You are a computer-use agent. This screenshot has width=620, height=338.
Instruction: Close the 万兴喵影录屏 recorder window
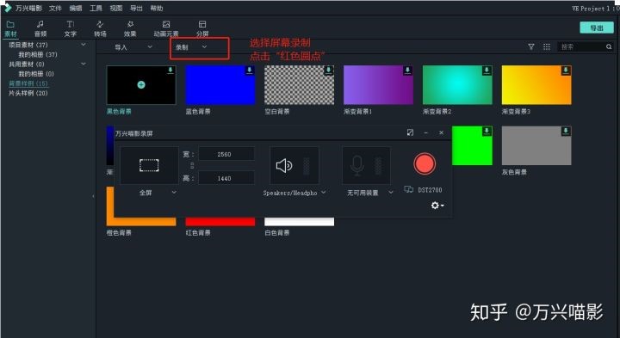point(441,132)
